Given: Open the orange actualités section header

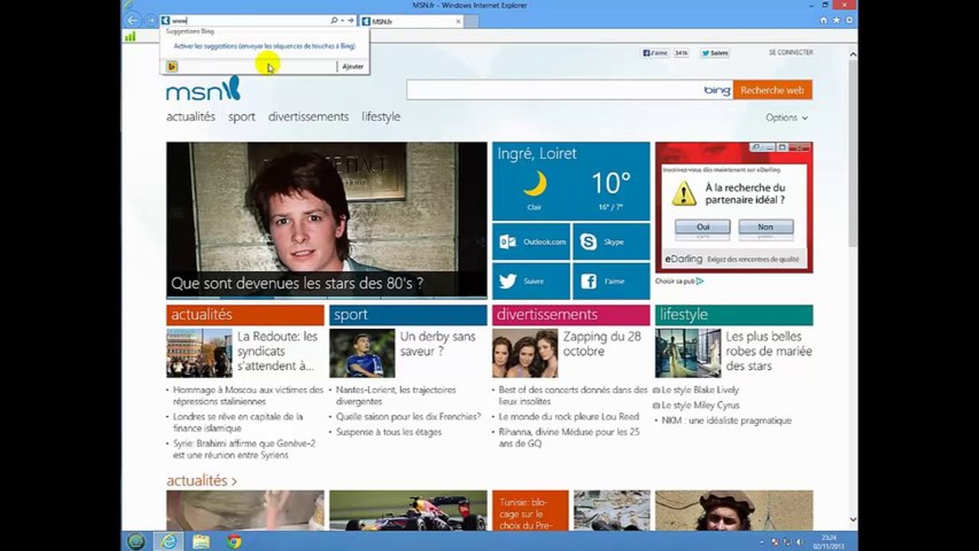Looking at the screenshot, I should point(245,315).
